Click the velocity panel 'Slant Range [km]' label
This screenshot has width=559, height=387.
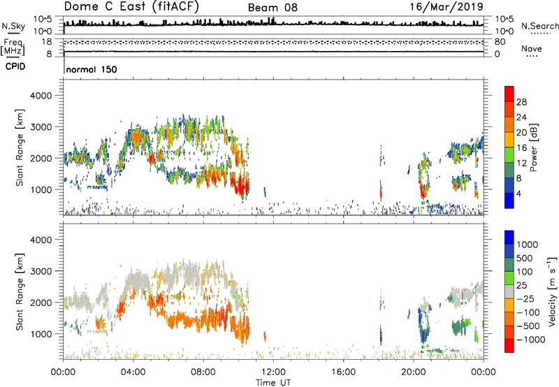coord(20,291)
